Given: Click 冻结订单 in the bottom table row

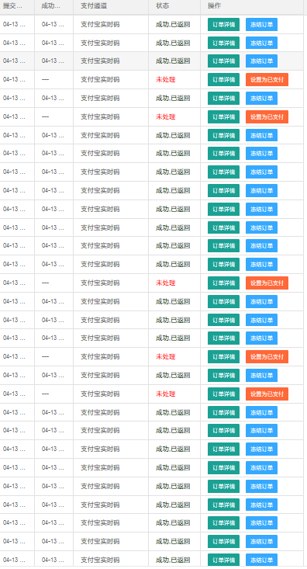Looking at the screenshot, I should (x=262, y=560).
